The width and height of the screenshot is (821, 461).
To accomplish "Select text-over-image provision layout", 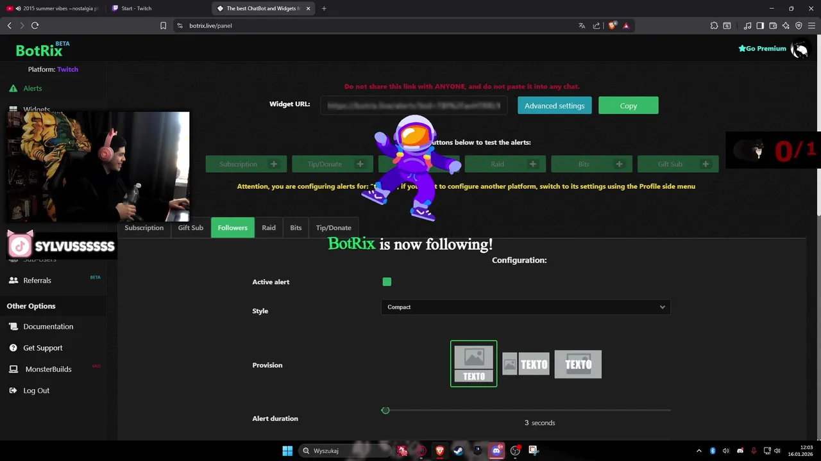I will tap(578, 364).
